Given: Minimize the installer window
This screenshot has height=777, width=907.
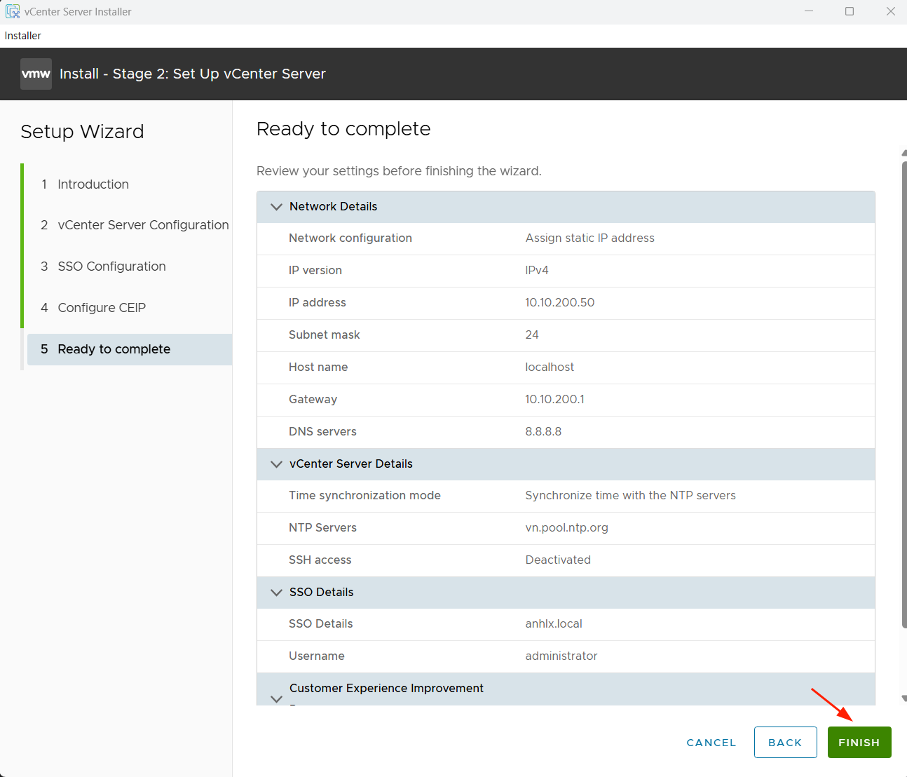Looking at the screenshot, I should [x=809, y=11].
